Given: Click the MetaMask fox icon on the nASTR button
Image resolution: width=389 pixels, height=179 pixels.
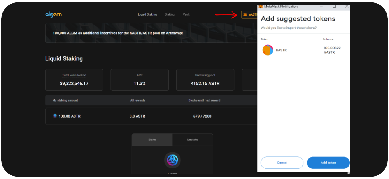Looking at the screenshot, I should (x=245, y=14).
